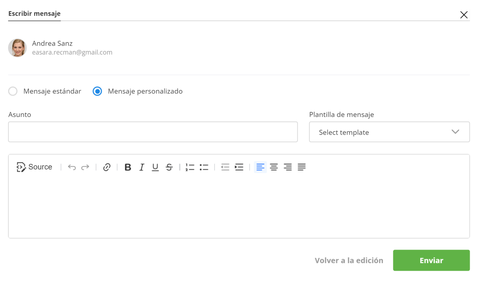Choose Mensaje personalizado radio button
The image size is (485, 283).
pyautogui.click(x=97, y=91)
